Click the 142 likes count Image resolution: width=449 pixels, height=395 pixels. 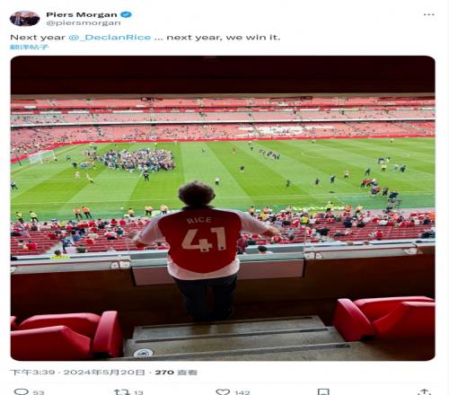coord(242,392)
